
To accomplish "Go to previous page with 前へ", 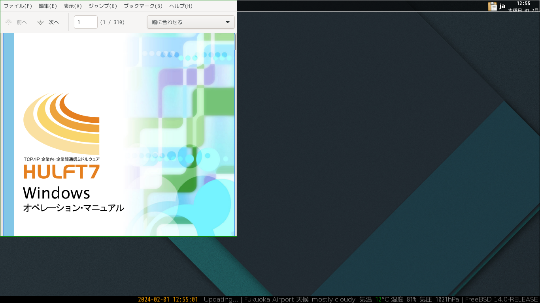I will [16, 22].
